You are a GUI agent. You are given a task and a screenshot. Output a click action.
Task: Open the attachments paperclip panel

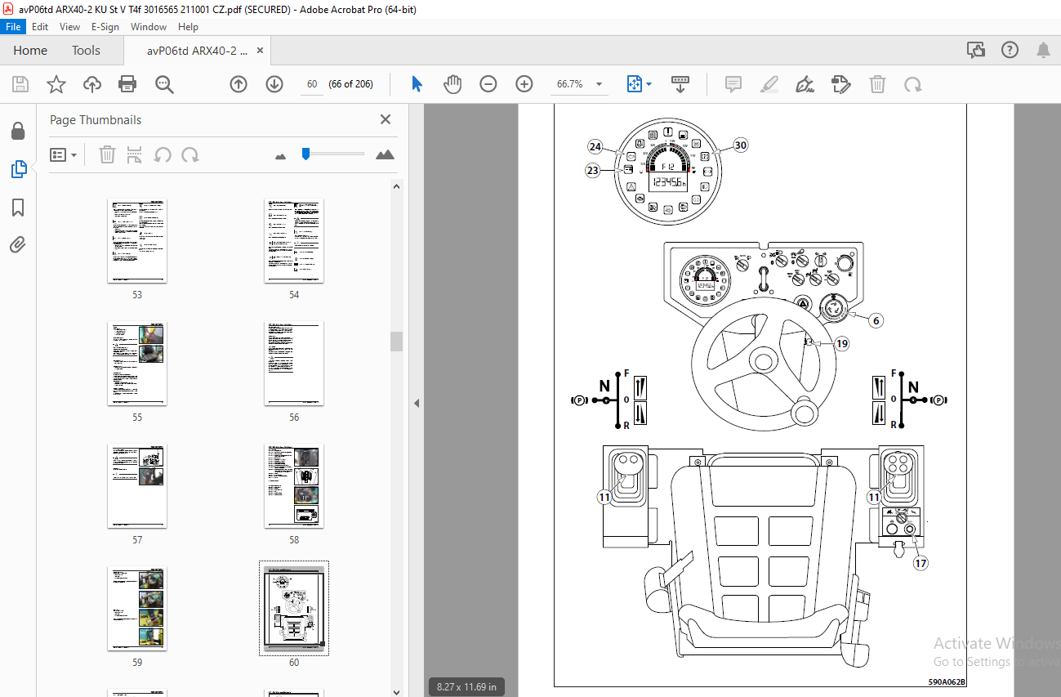(18, 244)
